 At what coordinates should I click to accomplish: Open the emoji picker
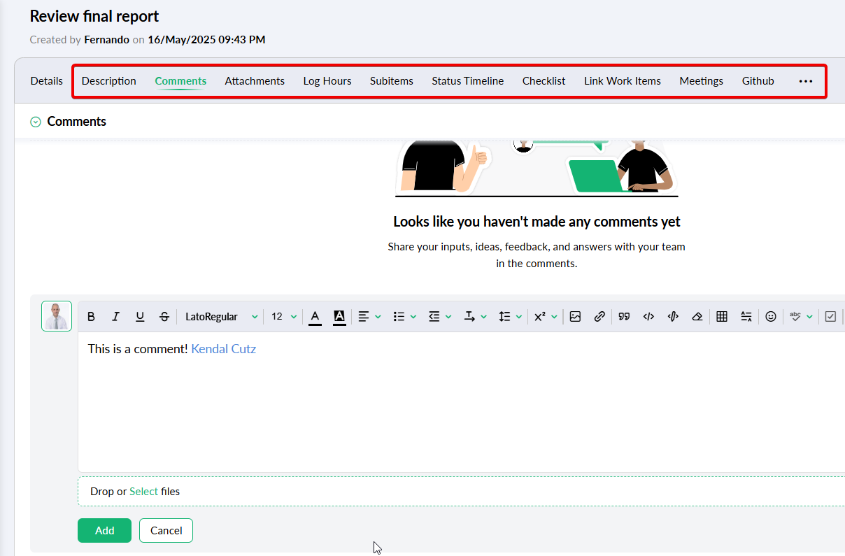771,317
